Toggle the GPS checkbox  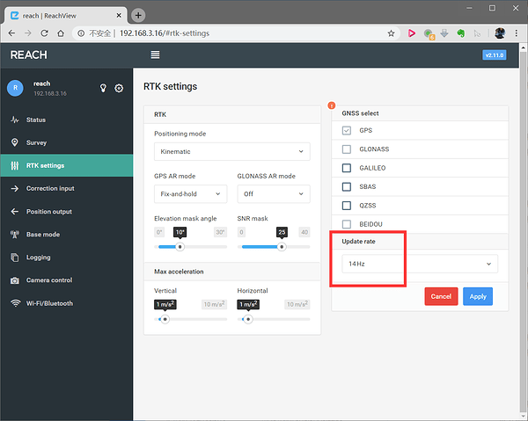[x=347, y=130]
